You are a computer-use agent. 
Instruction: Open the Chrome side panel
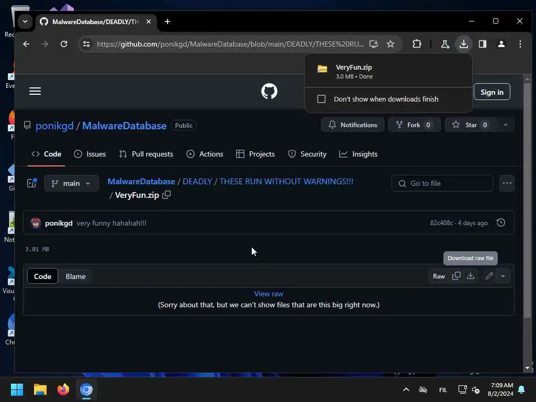pyautogui.click(x=483, y=44)
